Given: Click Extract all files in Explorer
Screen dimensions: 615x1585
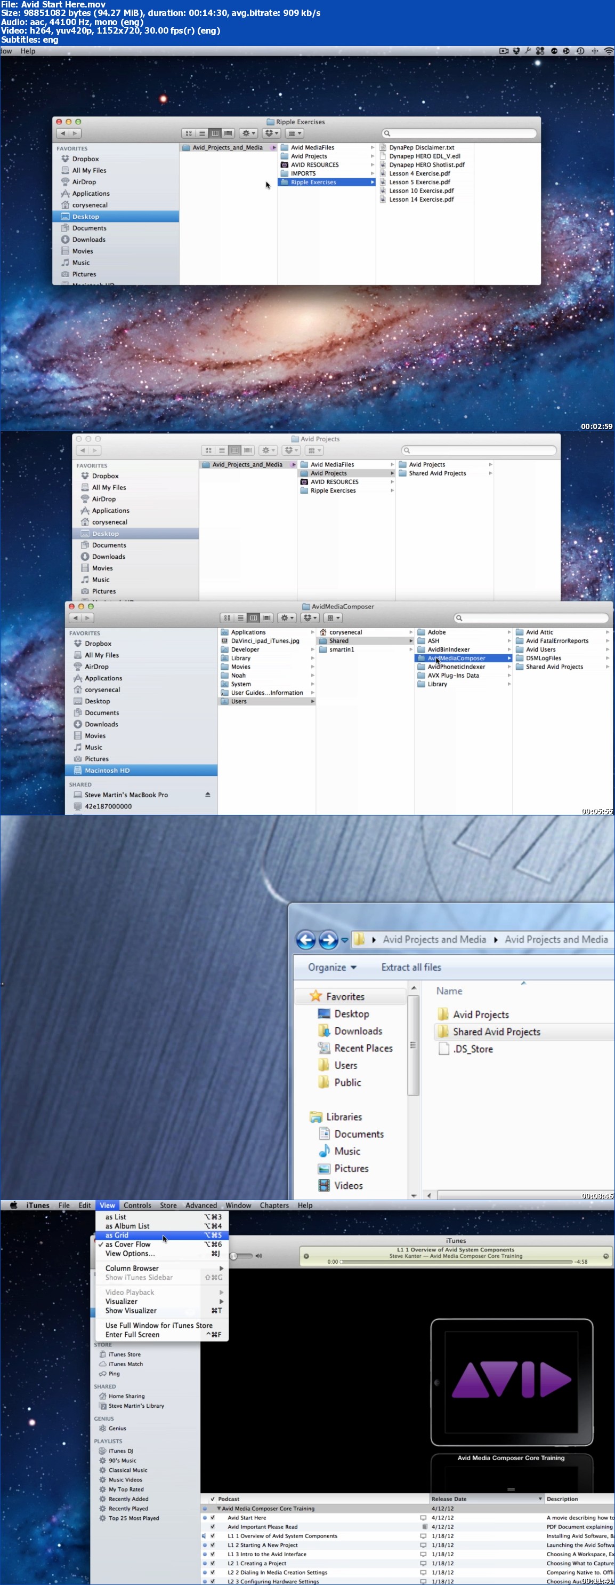Looking at the screenshot, I should pyautogui.click(x=411, y=967).
